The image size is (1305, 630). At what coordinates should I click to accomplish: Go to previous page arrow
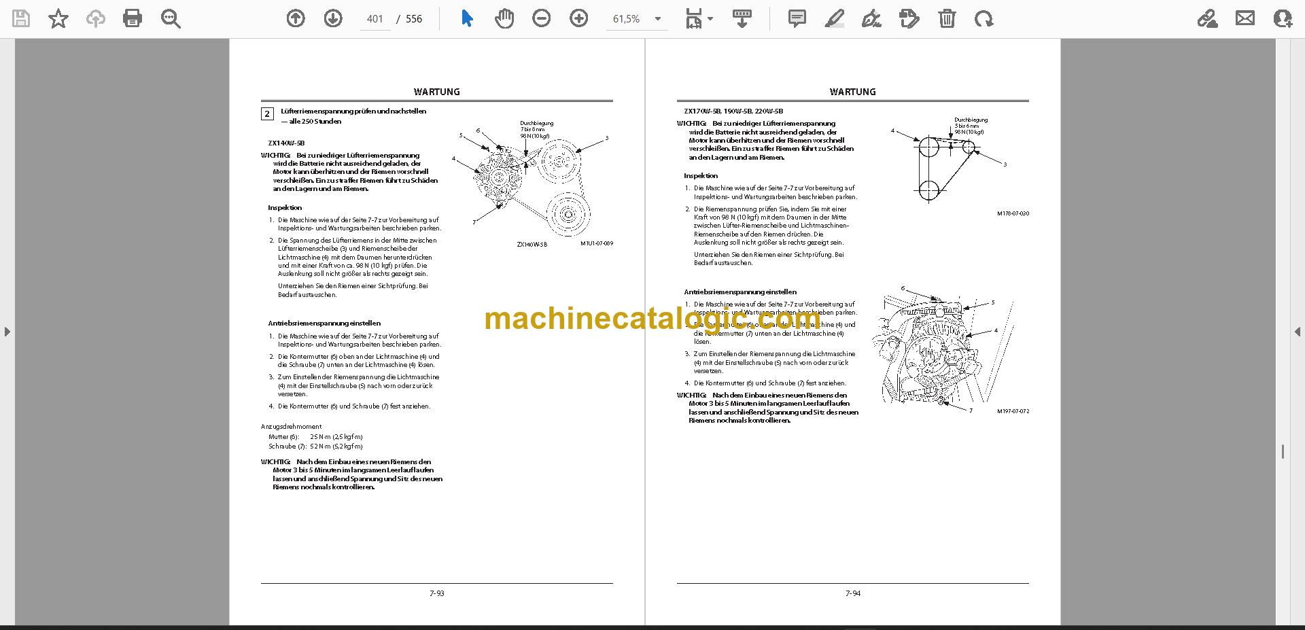(296, 18)
